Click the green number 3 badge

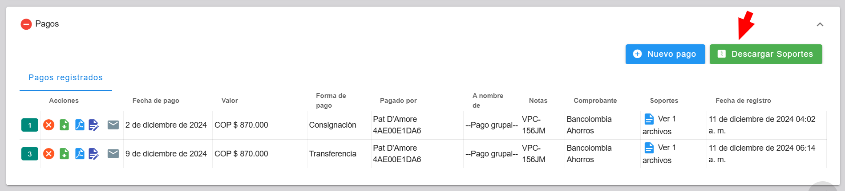click(30, 154)
